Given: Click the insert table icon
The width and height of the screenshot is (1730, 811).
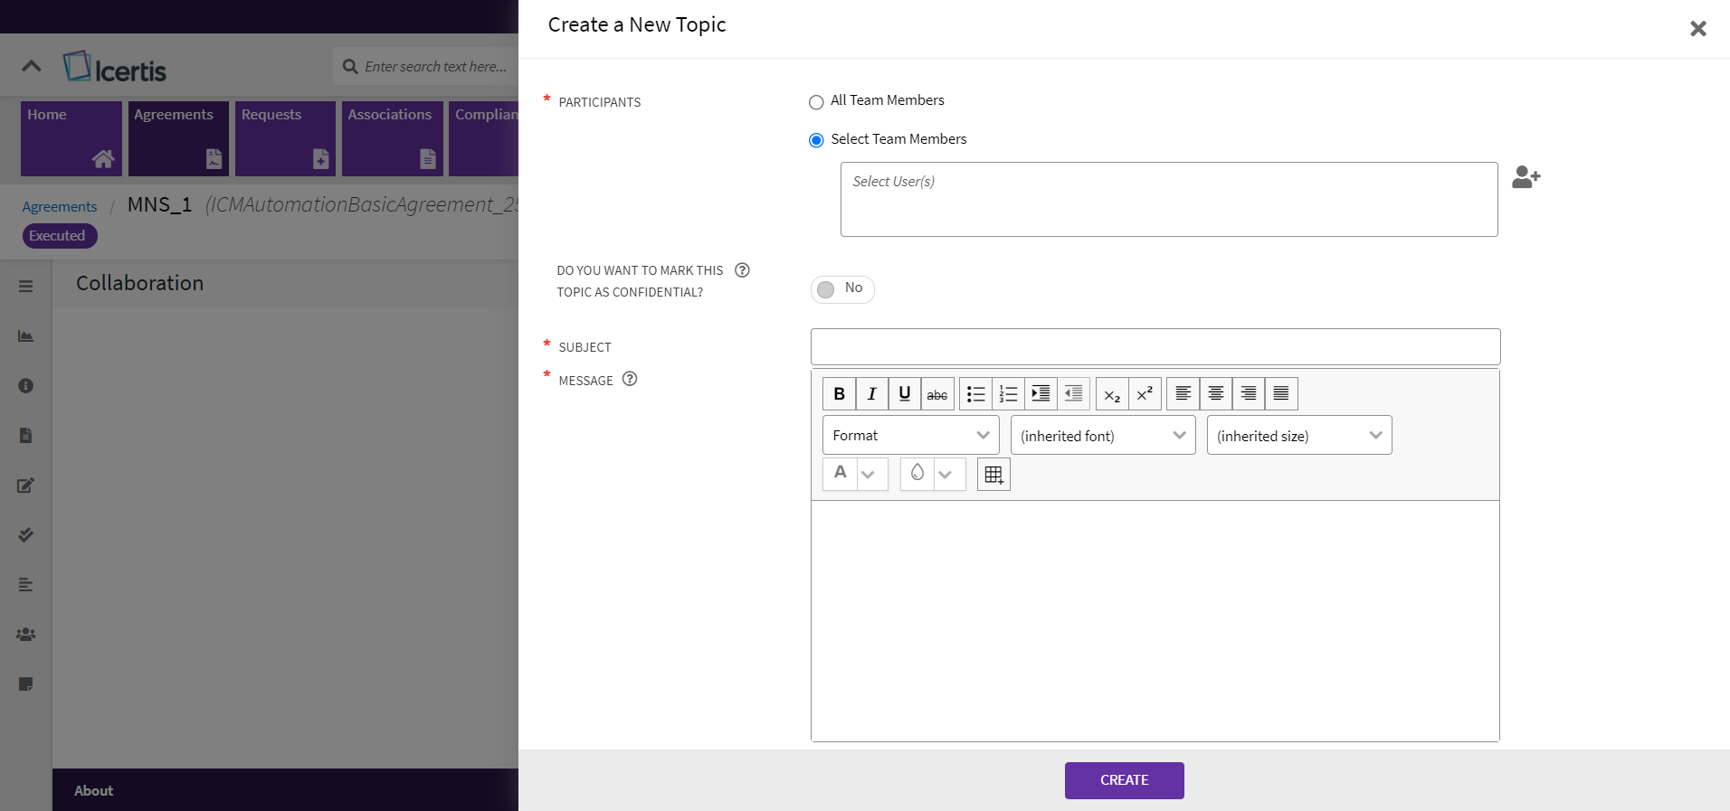Looking at the screenshot, I should [993, 475].
